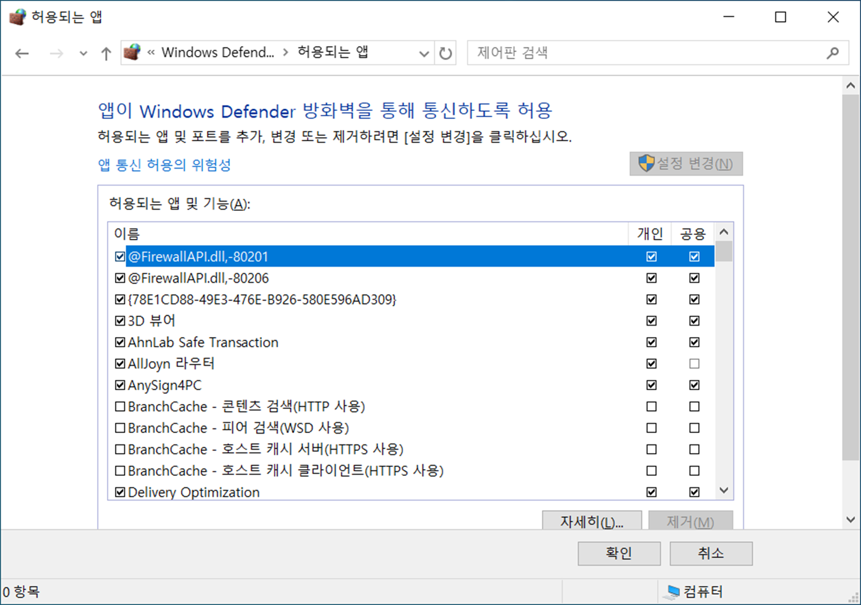Enable 공용 for BranchCache 호스트 캐시 클라이언트

pyautogui.click(x=694, y=471)
